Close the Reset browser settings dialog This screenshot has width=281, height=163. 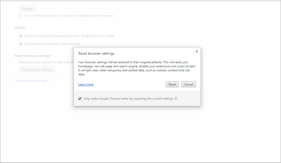(x=197, y=52)
